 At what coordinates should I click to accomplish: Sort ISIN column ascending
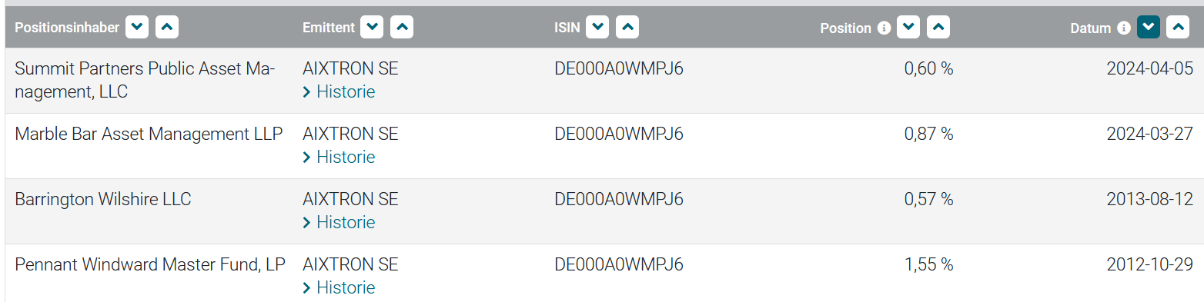point(628,28)
